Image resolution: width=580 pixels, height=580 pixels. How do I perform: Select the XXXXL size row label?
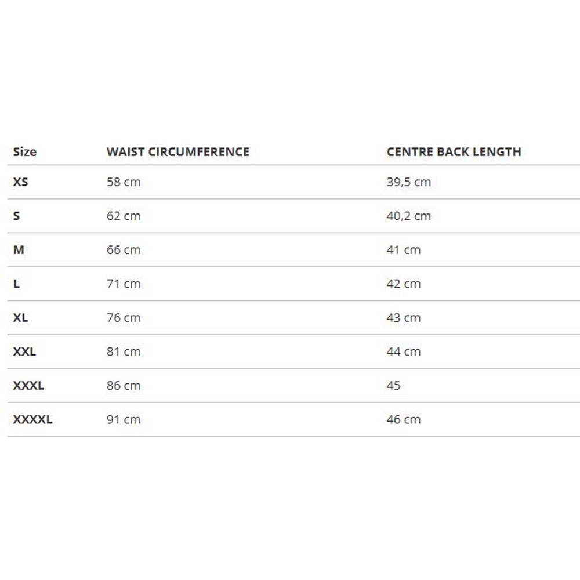[32, 419]
